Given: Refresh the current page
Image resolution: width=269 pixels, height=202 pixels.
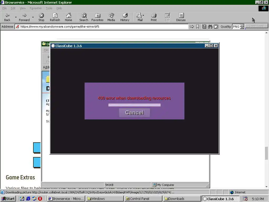Looking at the screenshot, I should coord(55,17).
